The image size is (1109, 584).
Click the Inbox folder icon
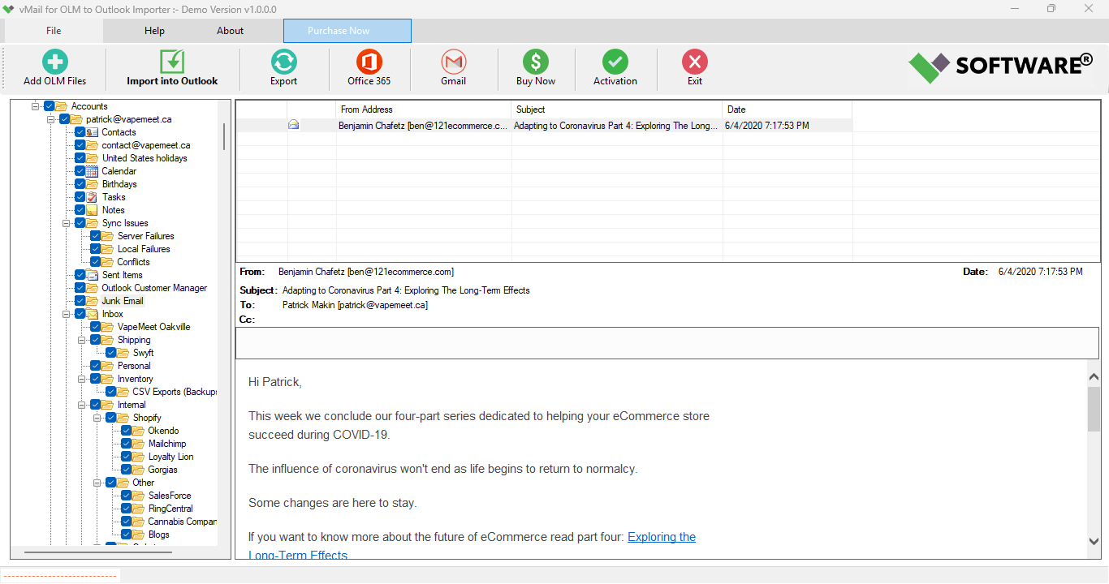93,314
